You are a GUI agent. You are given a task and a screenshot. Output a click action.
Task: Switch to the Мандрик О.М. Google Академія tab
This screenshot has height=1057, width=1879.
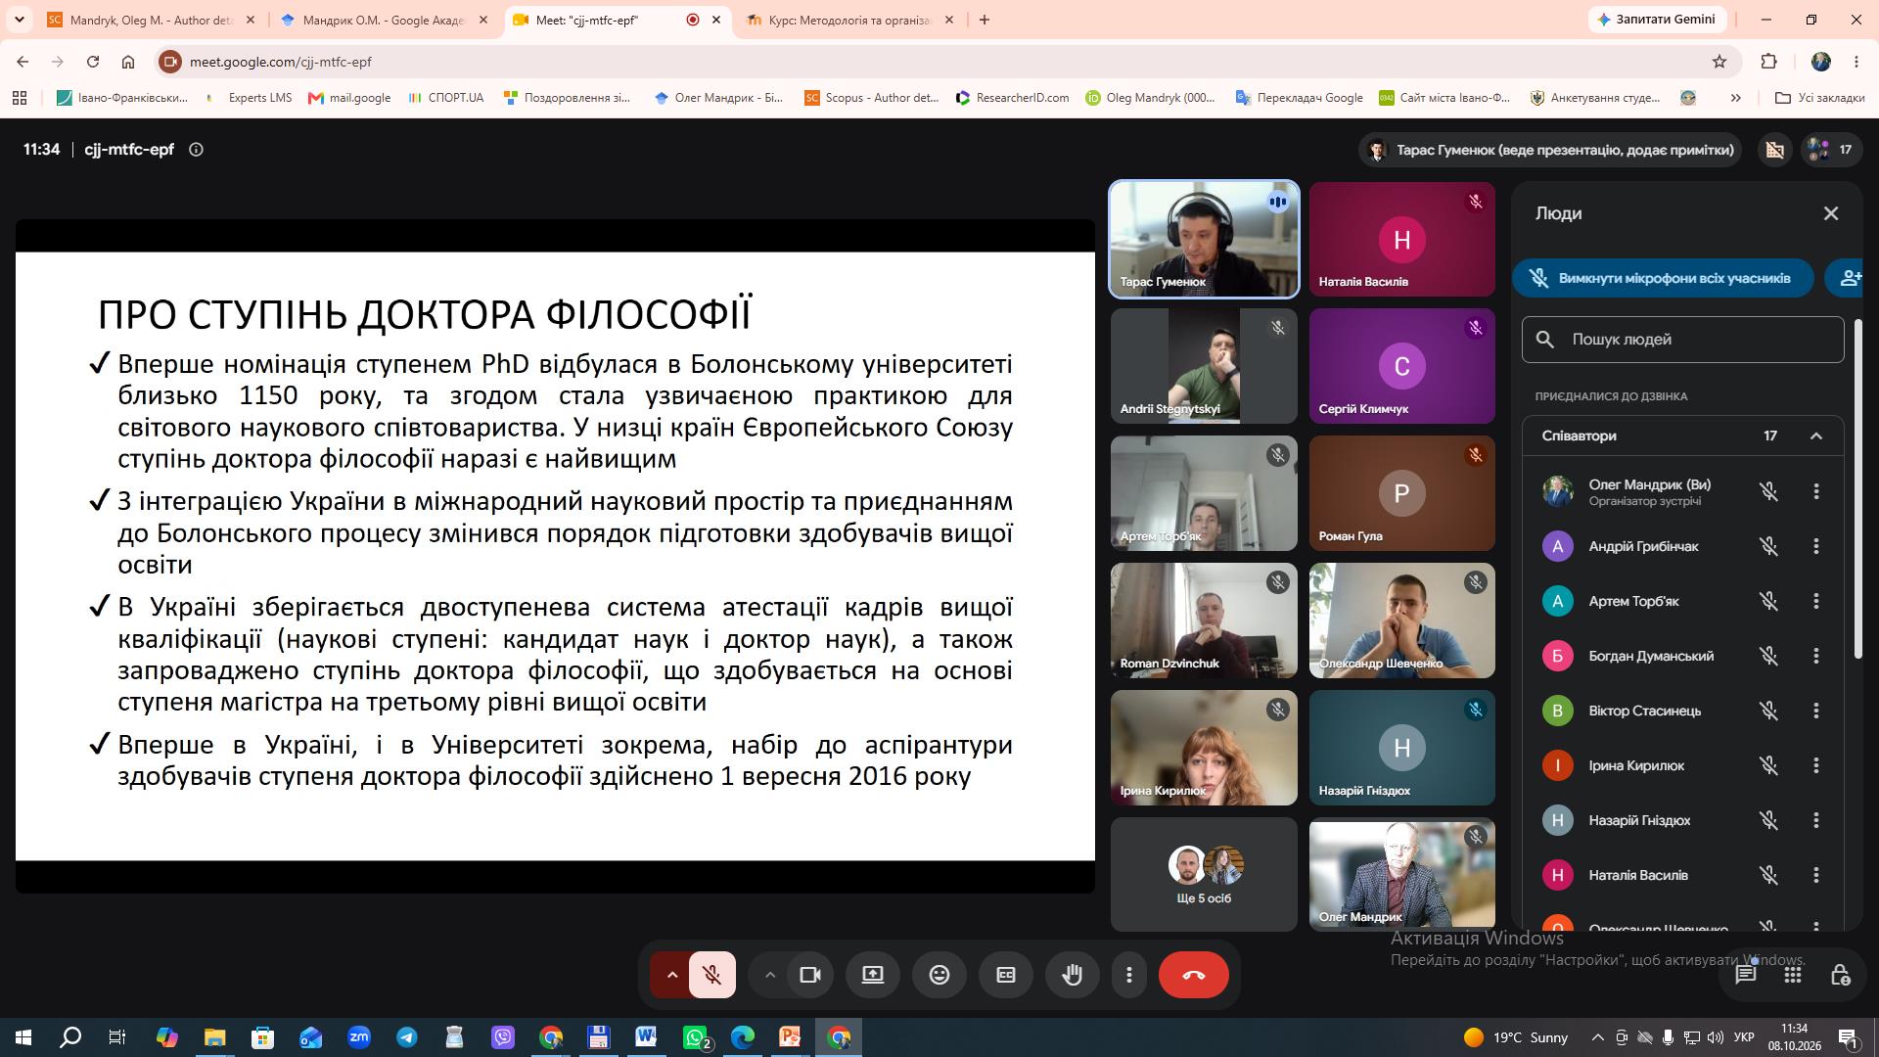pos(384,20)
